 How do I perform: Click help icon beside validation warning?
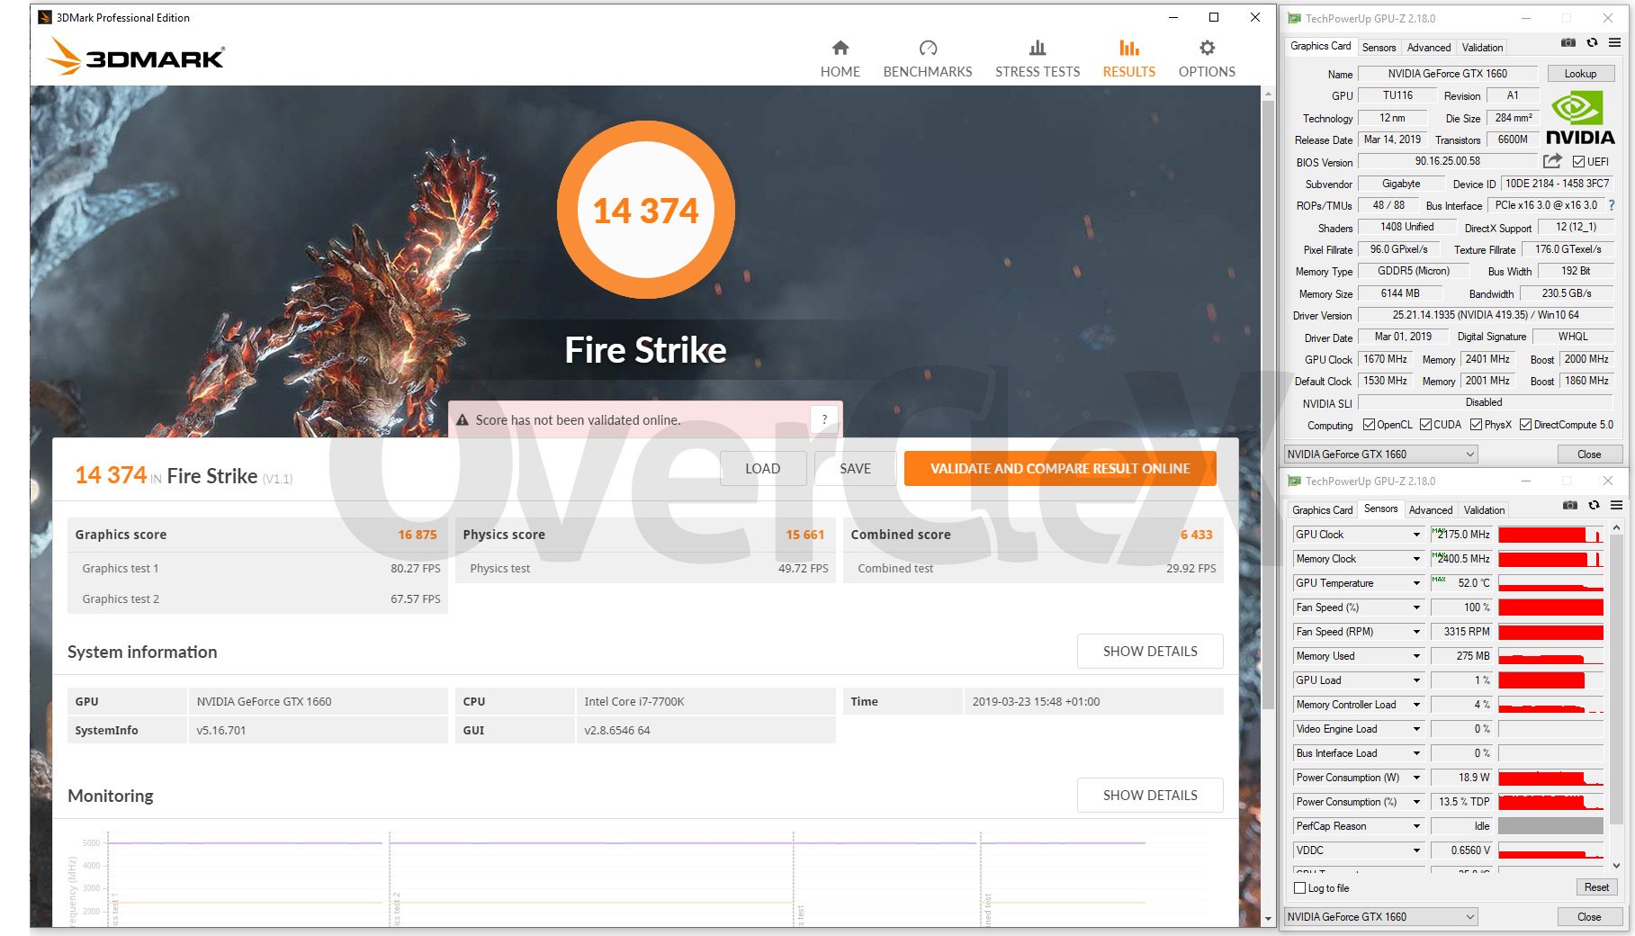(824, 419)
